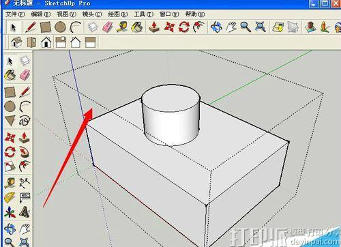Select the Polygon tool in left toolbar
Viewport: 341px width, 247px height.
tap(10, 121)
